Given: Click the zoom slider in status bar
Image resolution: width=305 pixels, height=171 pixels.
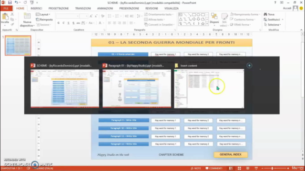Looking at the screenshot, I should 275,168.
